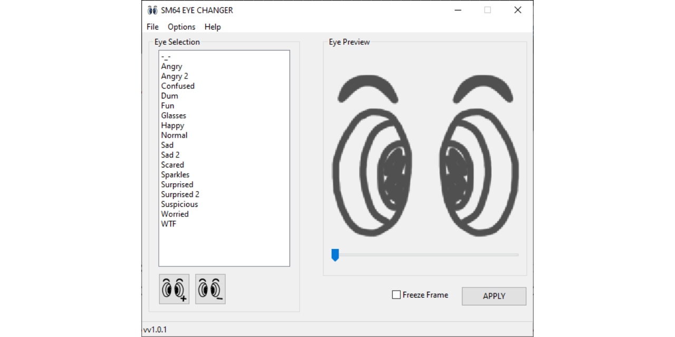
Task: Pick the Worried eye entry
Action: (x=224, y=214)
